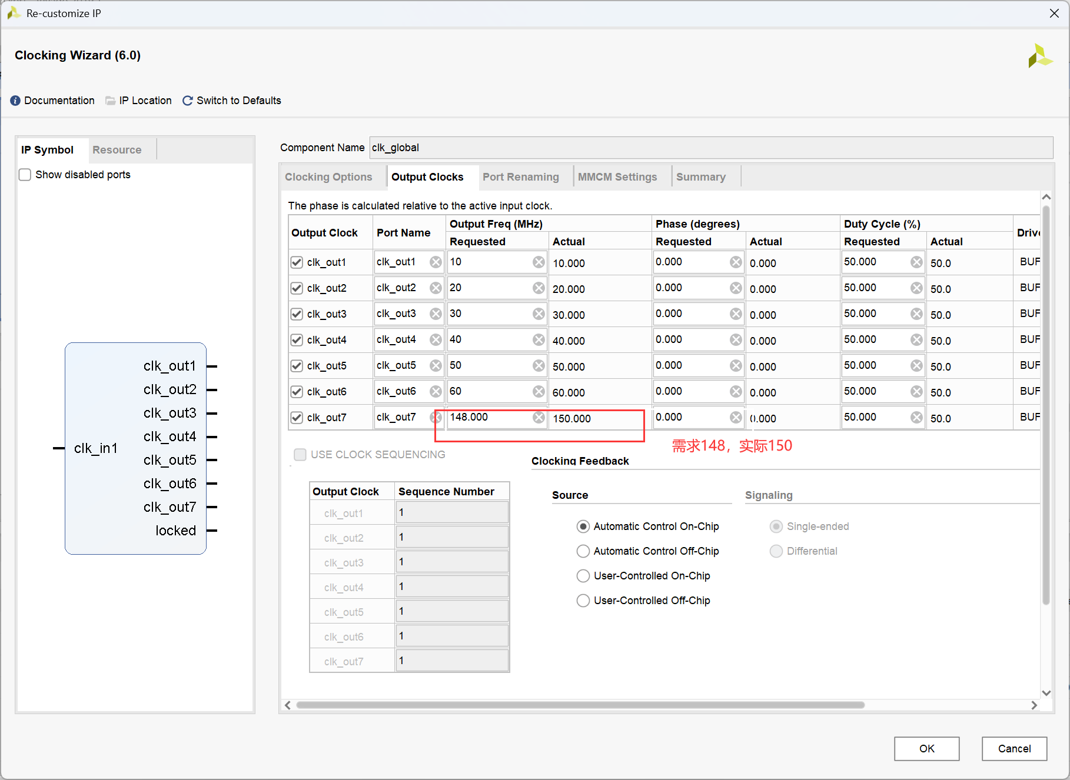Screen dimensions: 1070x780
Task: Open the Summary tab
Action: pos(701,177)
